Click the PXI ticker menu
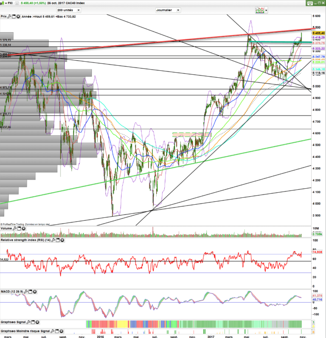 pyautogui.click(x=11, y=3)
